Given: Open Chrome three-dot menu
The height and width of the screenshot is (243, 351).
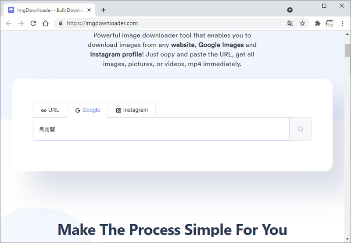Looking at the screenshot, I should 342,23.
